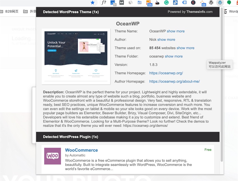Click the '85 454' websites count
Viewport: 238px width, 181px height.
click(x=155, y=48)
